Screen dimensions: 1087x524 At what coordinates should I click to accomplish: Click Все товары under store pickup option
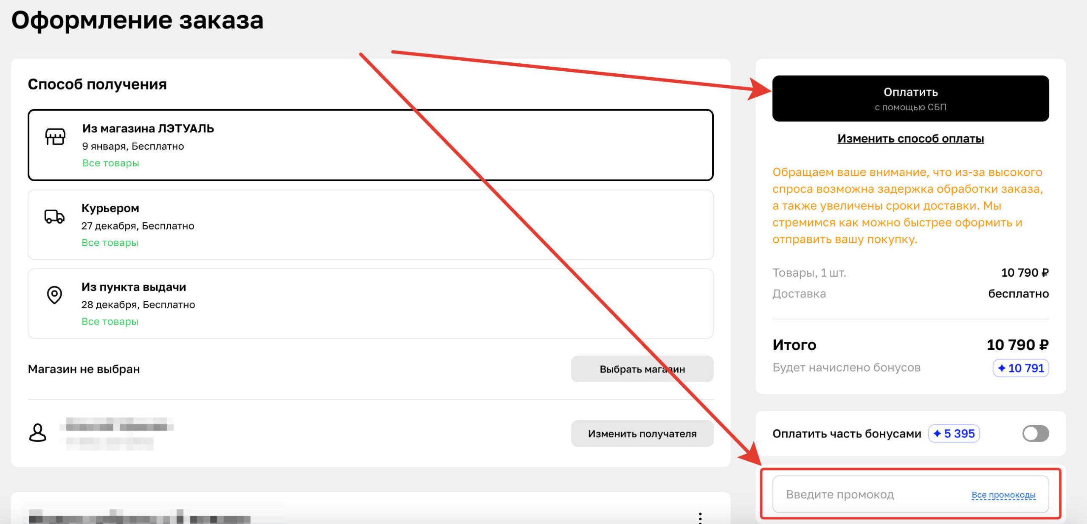(110, 163)
